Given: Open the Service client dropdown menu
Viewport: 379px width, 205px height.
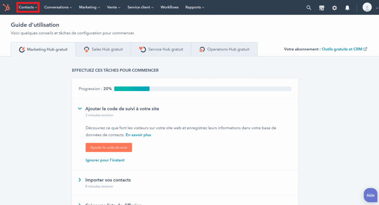Looking at the screenshot, I should coord(140,7).
